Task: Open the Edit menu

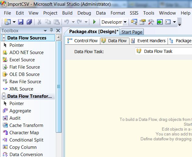Action: pos(20,13)
